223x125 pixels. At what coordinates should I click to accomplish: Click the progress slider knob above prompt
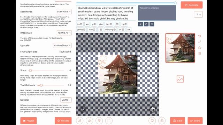click(x=175, y=3)
